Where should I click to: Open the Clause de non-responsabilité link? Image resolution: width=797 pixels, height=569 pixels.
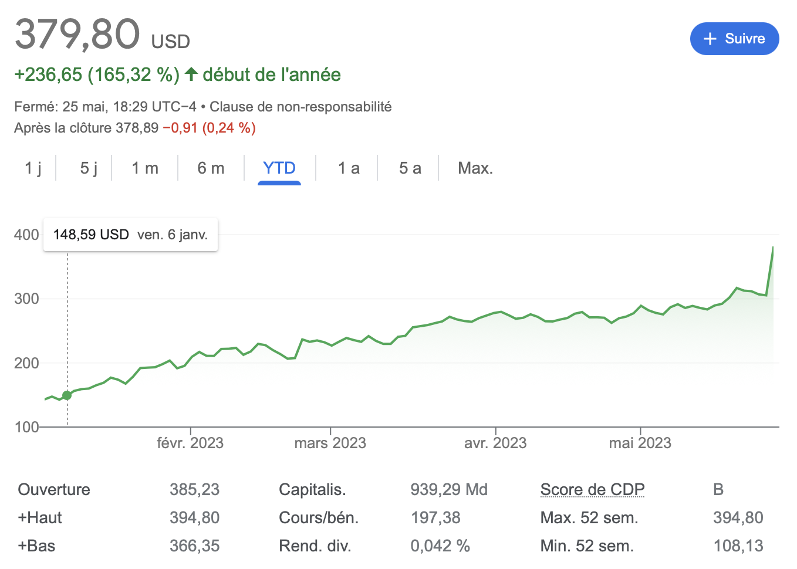[x=300, y=107]
